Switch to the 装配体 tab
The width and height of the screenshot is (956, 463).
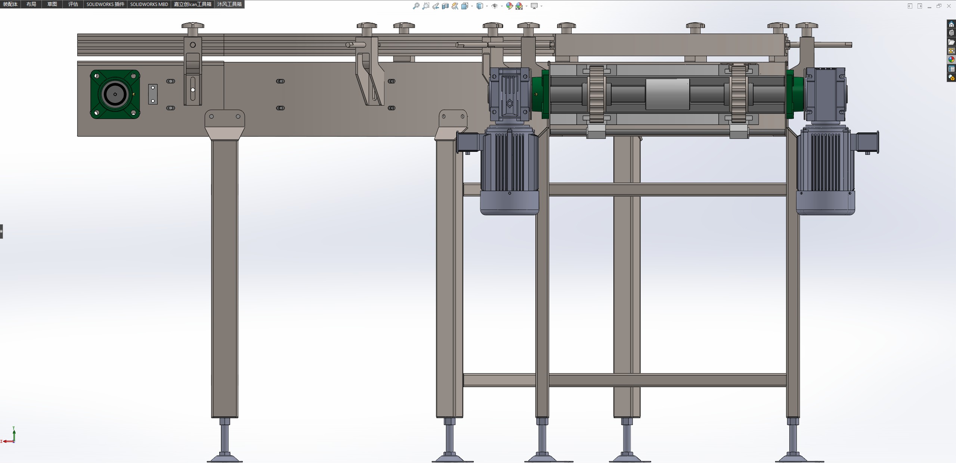[10, 4]
